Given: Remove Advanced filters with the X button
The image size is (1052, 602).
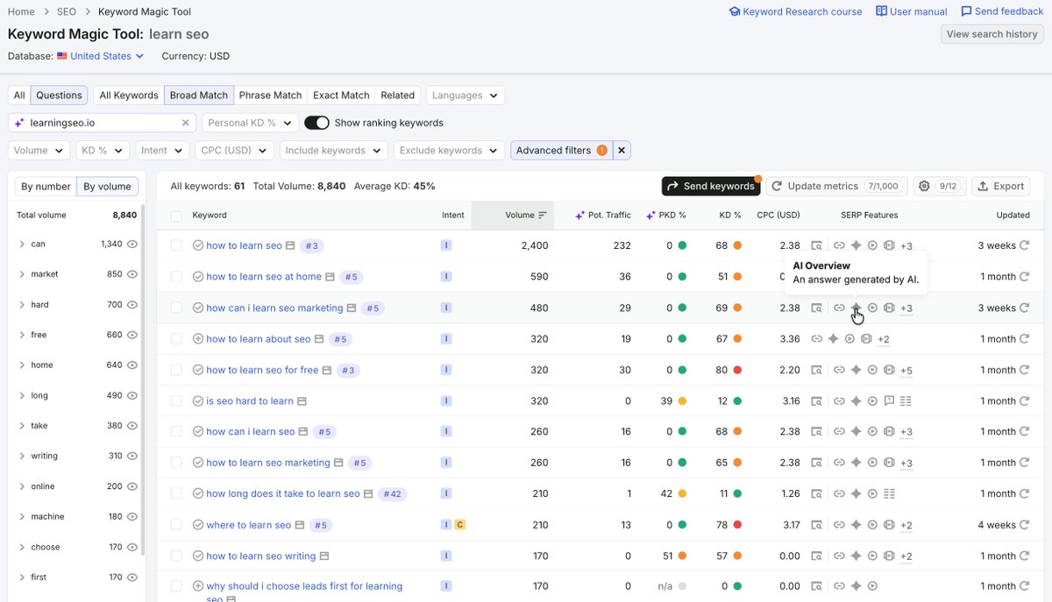Looking at the screenshot, I should coord(622,151).
